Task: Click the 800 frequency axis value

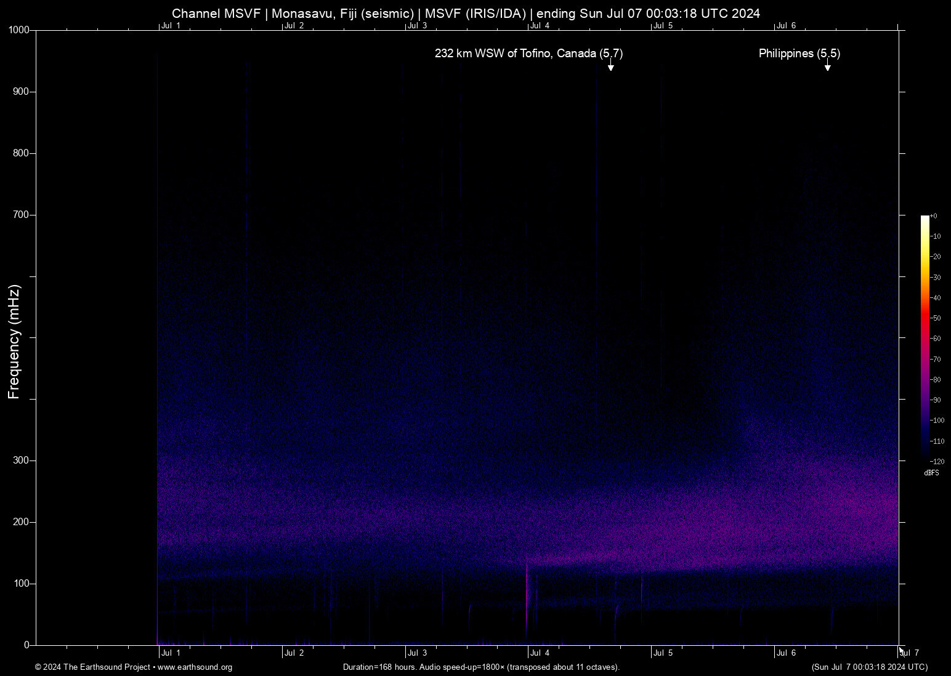Action: point(22,153)
